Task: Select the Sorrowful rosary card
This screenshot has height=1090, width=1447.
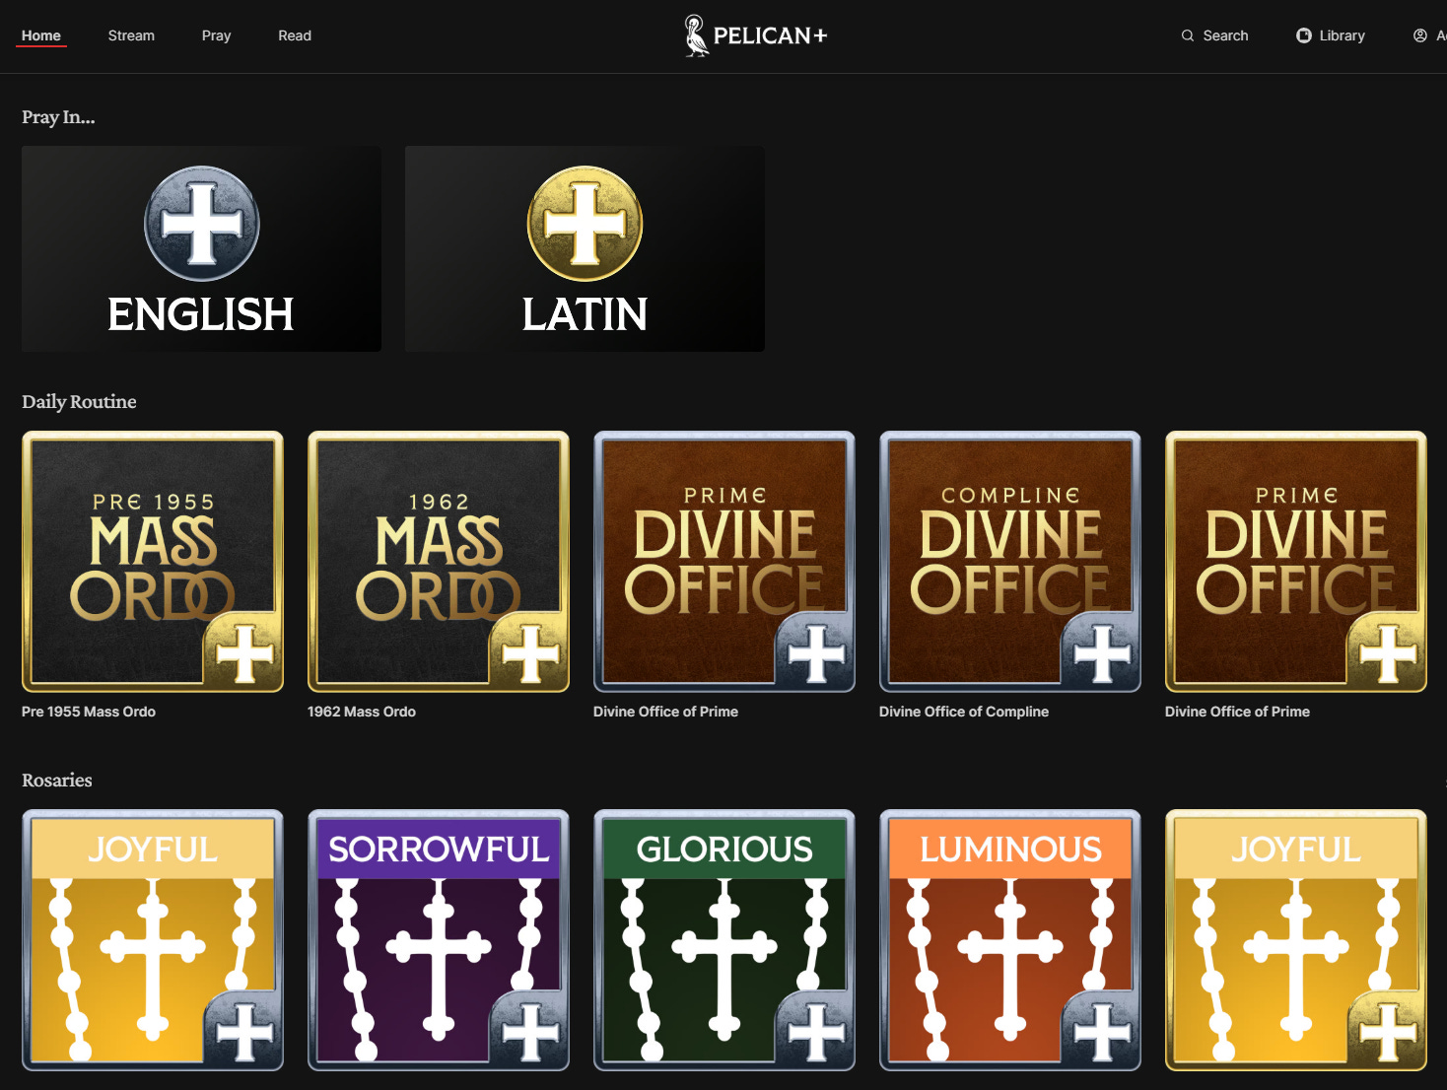Action: tap(439, 940)
